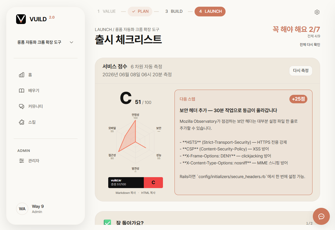This screenshot has height=230, width=335.
Task: Click the HSTS Strict-Transport-Security line
Action: click(x=233, y=142)
